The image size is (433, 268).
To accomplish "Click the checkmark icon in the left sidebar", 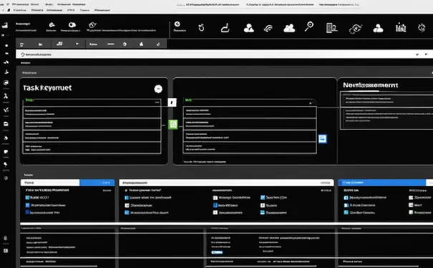I will point(6,110).
